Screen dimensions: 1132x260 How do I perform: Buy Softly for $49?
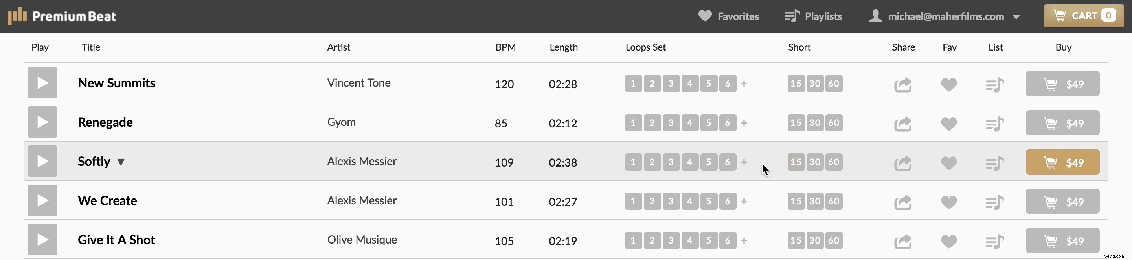1062,162
